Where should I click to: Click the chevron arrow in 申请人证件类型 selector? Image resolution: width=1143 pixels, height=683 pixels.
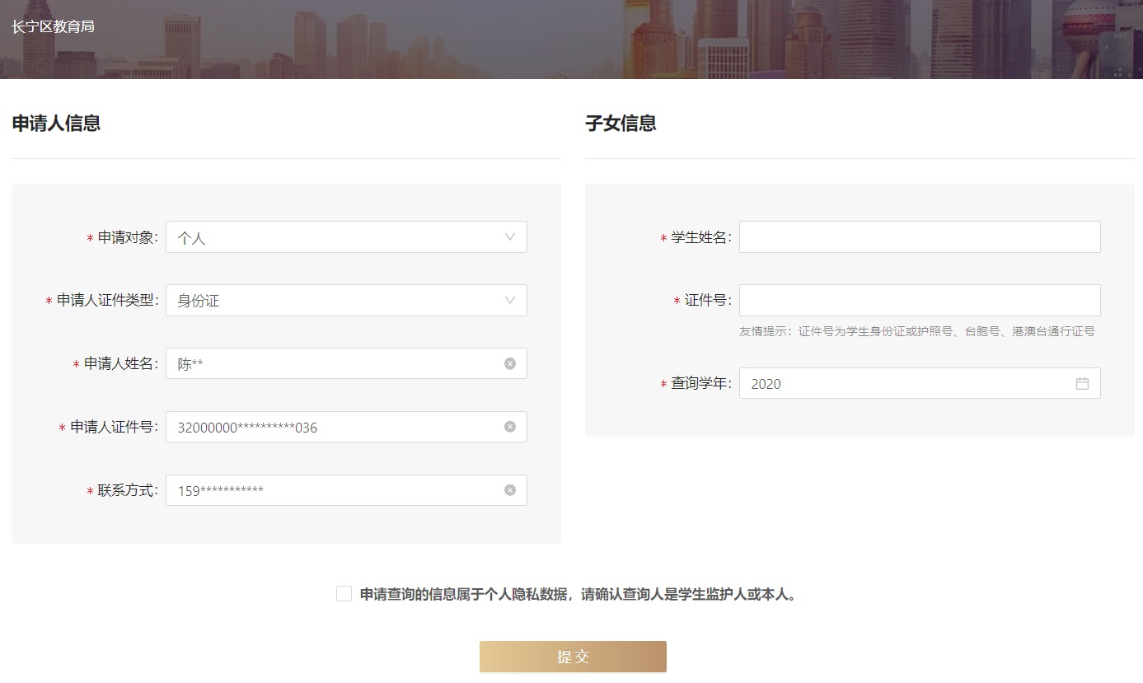(510, 301)
